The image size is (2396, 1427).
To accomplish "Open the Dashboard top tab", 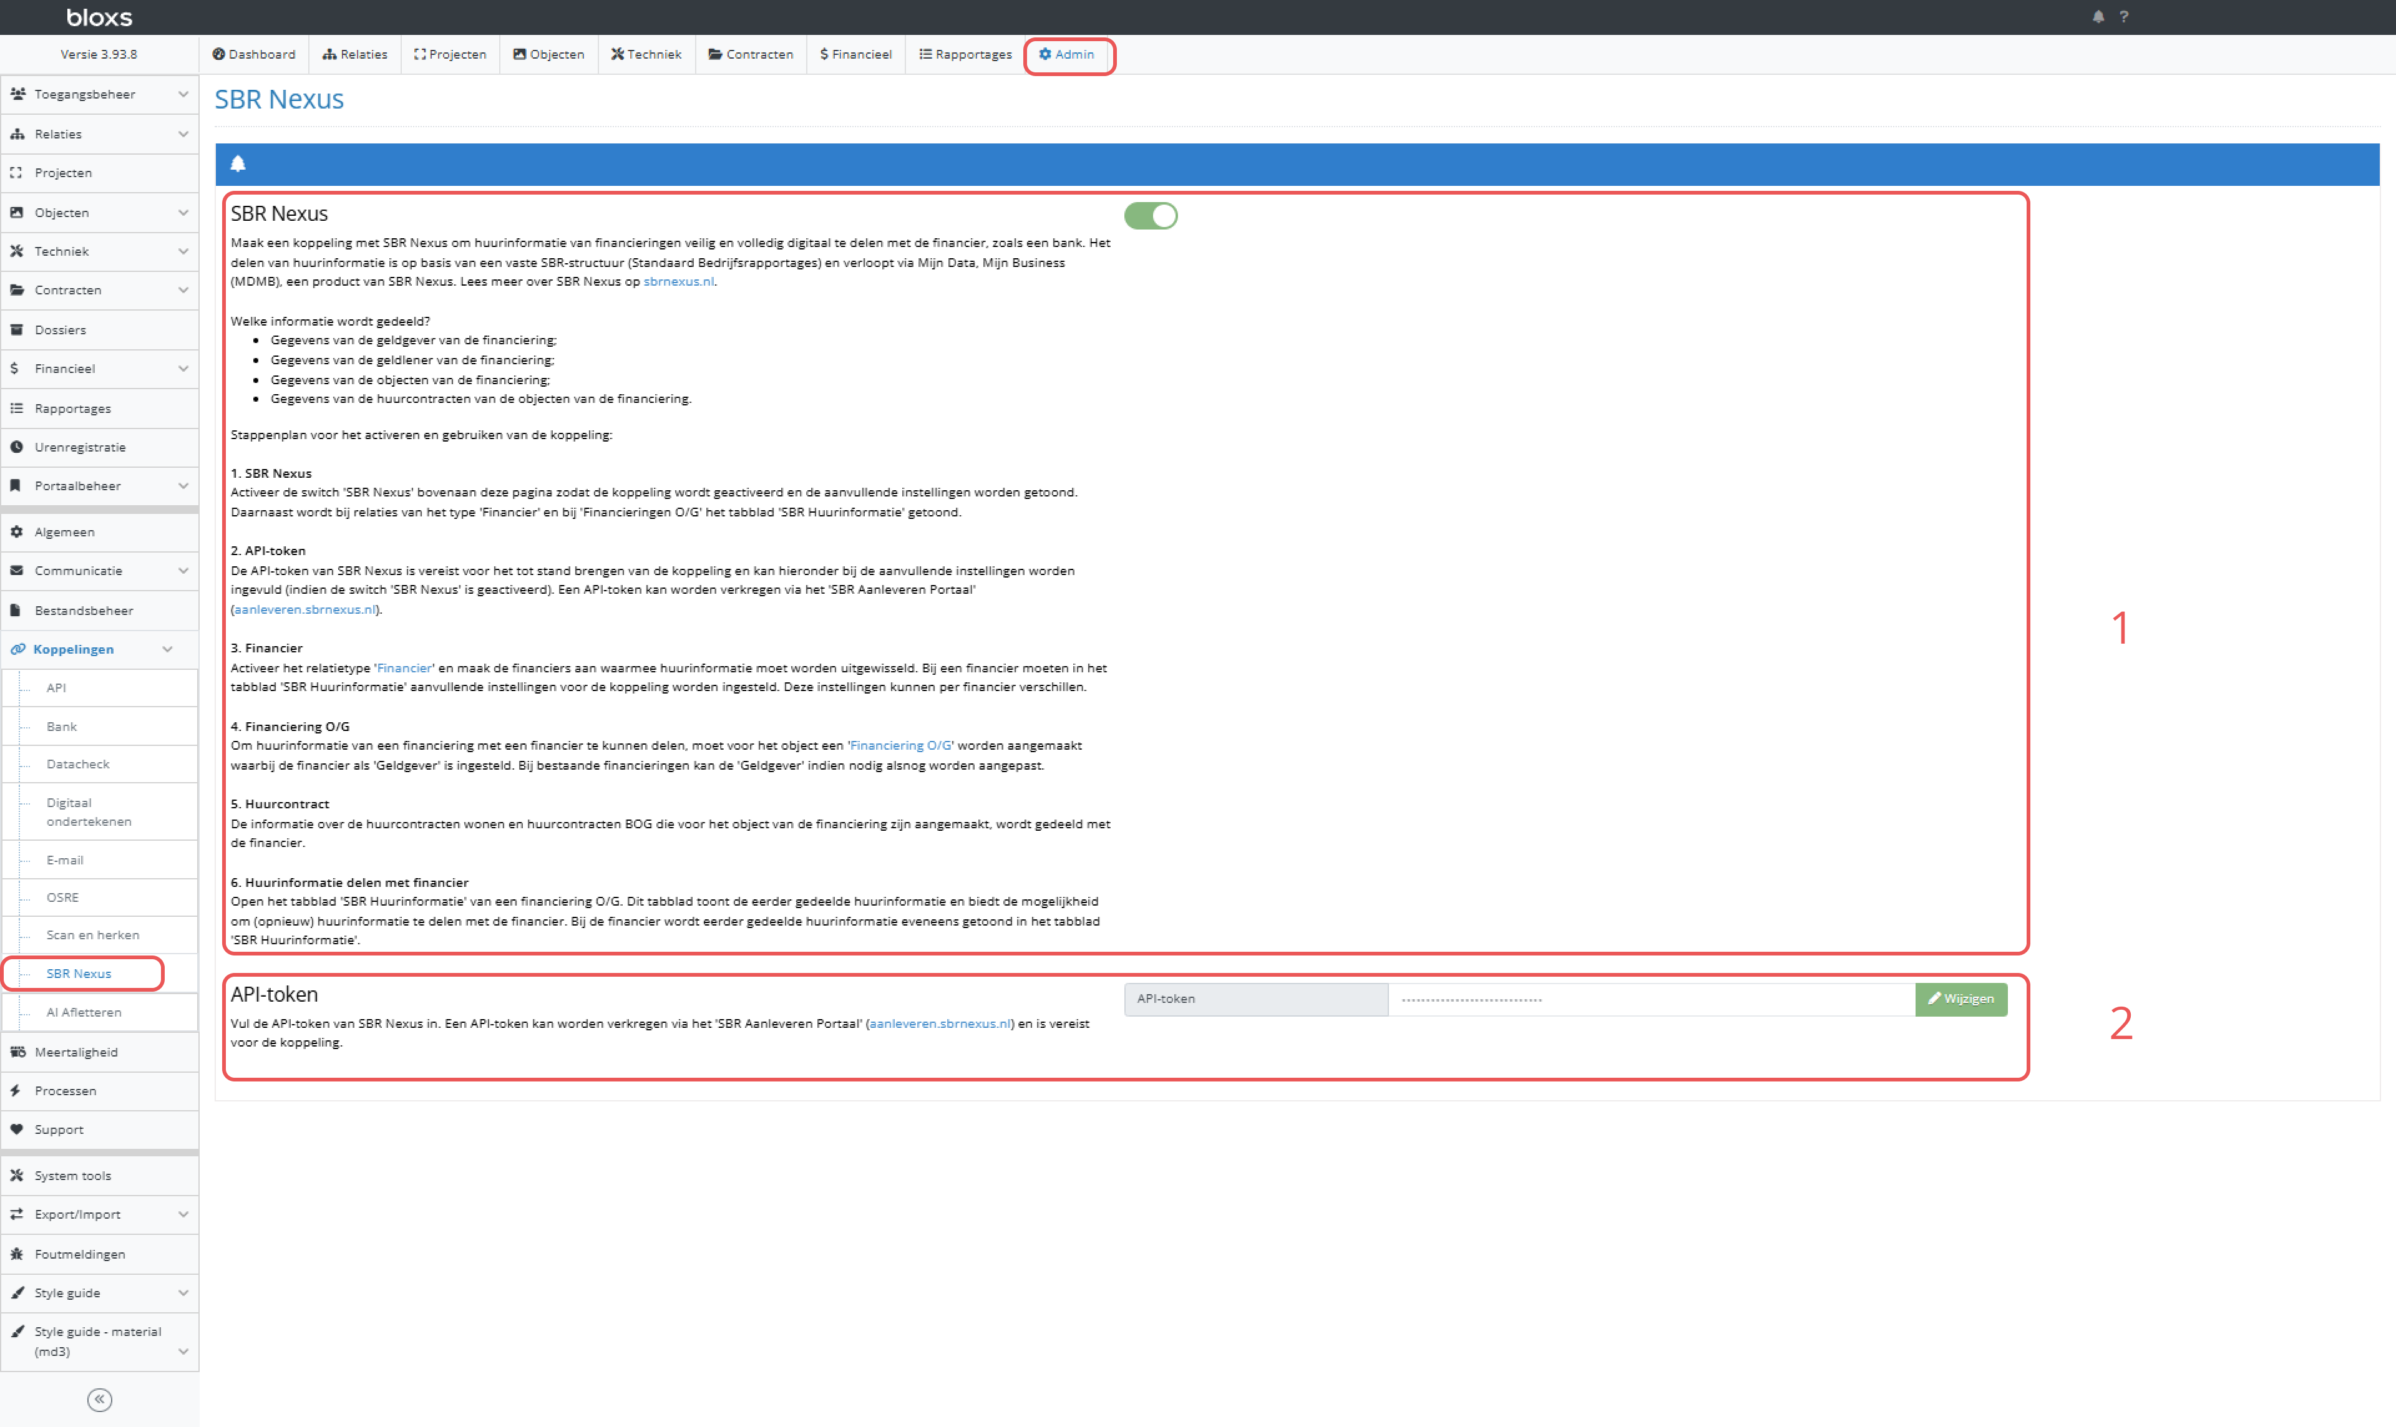I will tap(254, 55).
